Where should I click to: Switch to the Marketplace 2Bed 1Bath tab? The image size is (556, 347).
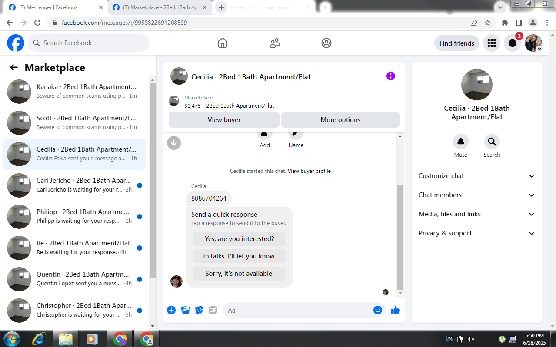click(159, 7)
